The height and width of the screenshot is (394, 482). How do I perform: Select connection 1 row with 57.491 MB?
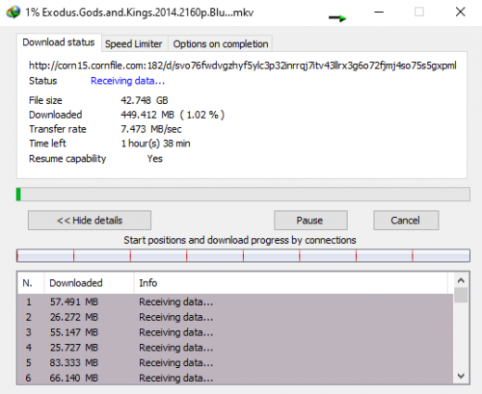(235, 302)
